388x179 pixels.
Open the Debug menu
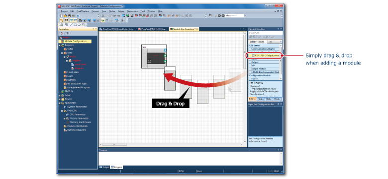pos(121,11)
